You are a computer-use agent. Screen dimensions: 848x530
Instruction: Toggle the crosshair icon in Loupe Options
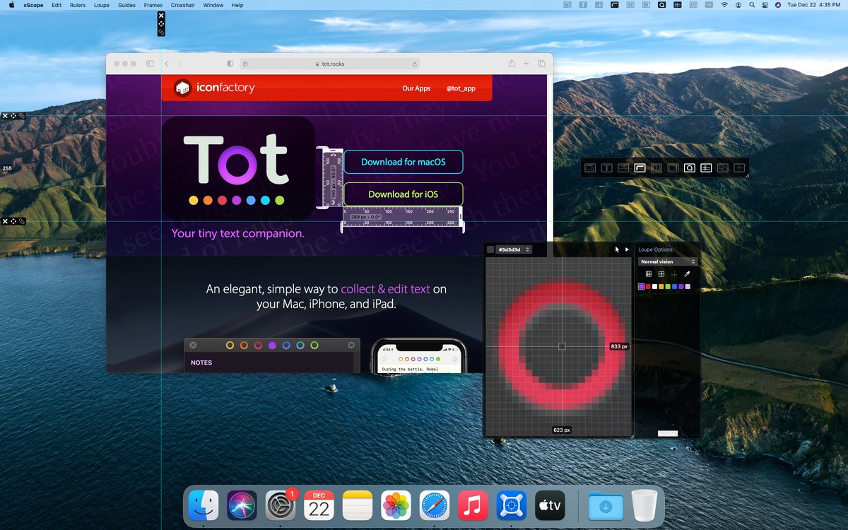pos(673,273)
